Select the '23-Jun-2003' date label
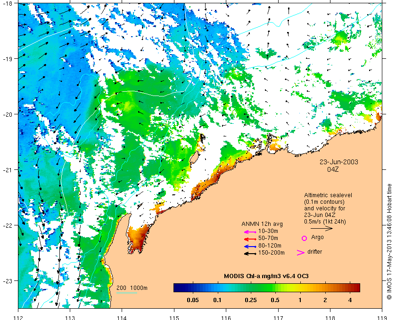The image size is (396, 320). pos(339,162)
